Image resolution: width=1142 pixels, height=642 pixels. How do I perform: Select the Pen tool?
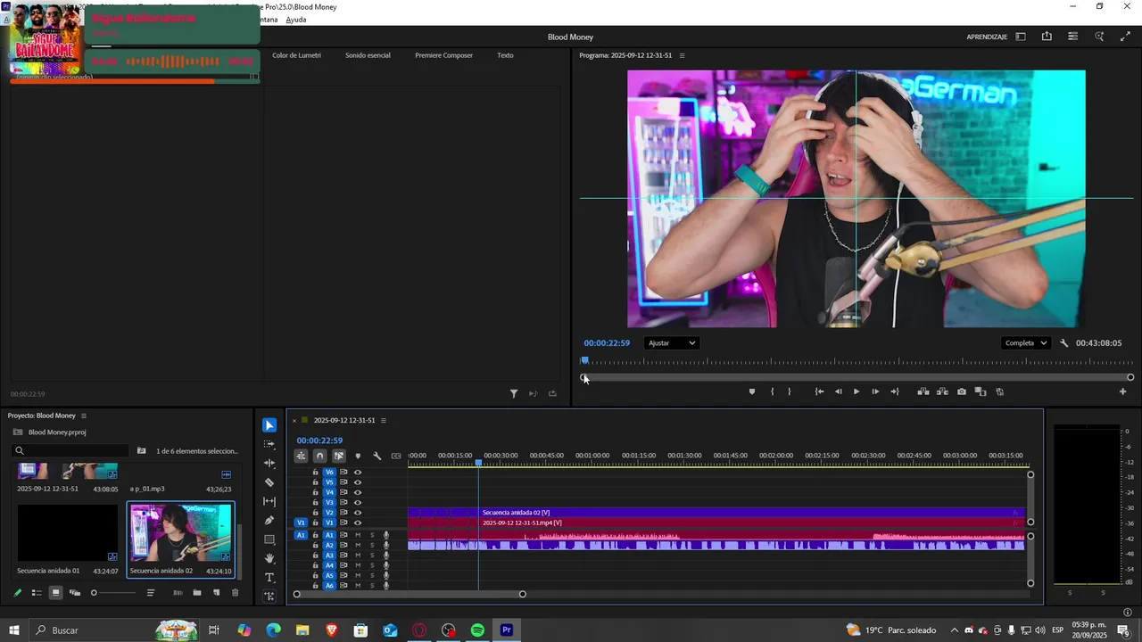point(269,521)
